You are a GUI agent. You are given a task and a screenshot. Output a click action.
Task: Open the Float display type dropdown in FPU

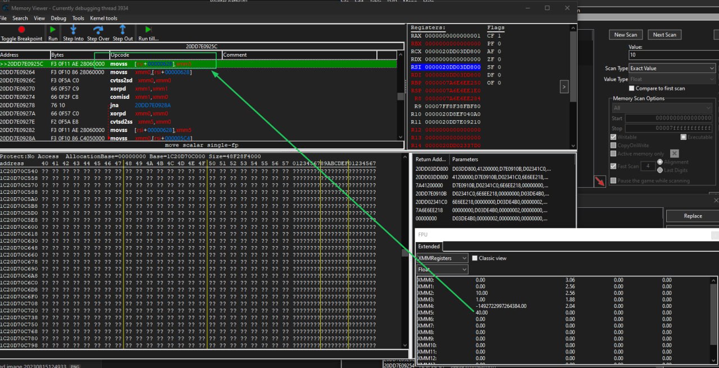[442, 270]
